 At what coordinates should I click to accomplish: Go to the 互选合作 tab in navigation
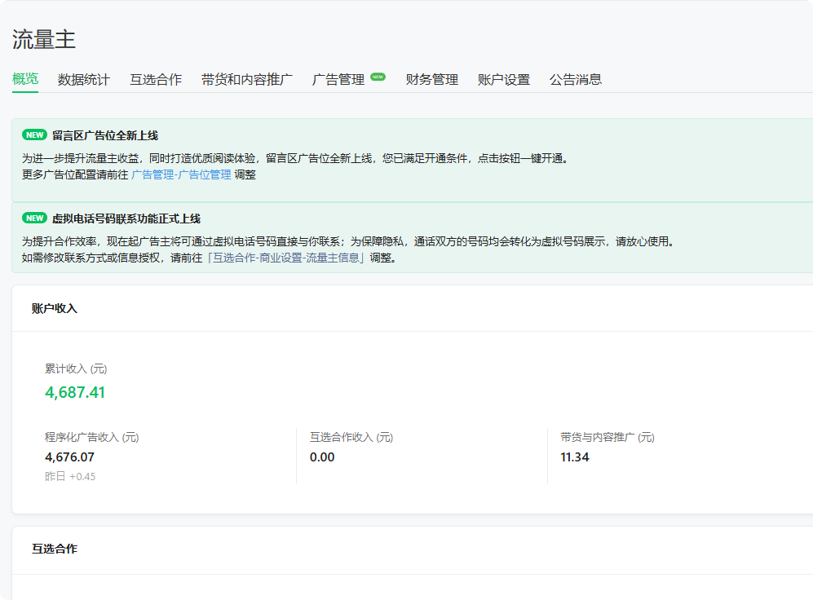point(156,80)
